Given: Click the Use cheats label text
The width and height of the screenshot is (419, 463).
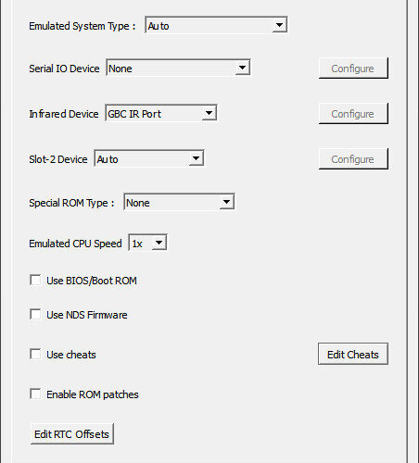Looking at the screenshot, I should pos(71,355).
